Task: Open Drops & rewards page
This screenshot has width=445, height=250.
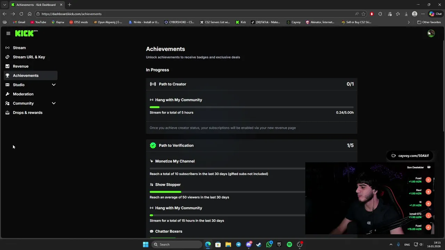Action: (x=31, y=112)
